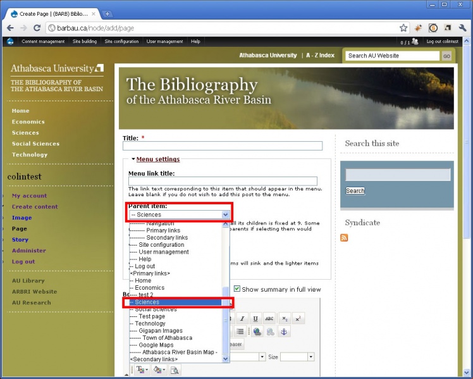Open Content management admin menu
The width and height of the screenshot is (473, 379).
pyautogui.click(x=43, y=41)
